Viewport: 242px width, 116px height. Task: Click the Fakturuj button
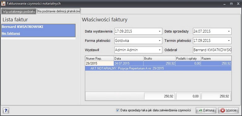pyautogui.click(x=206, y=110)
